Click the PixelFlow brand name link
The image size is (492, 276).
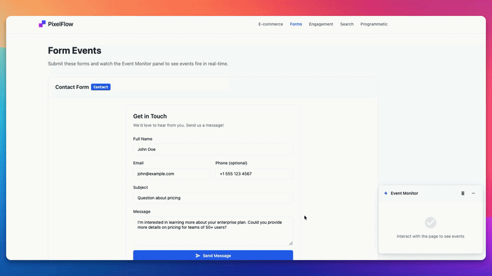[x=60, y=24]
